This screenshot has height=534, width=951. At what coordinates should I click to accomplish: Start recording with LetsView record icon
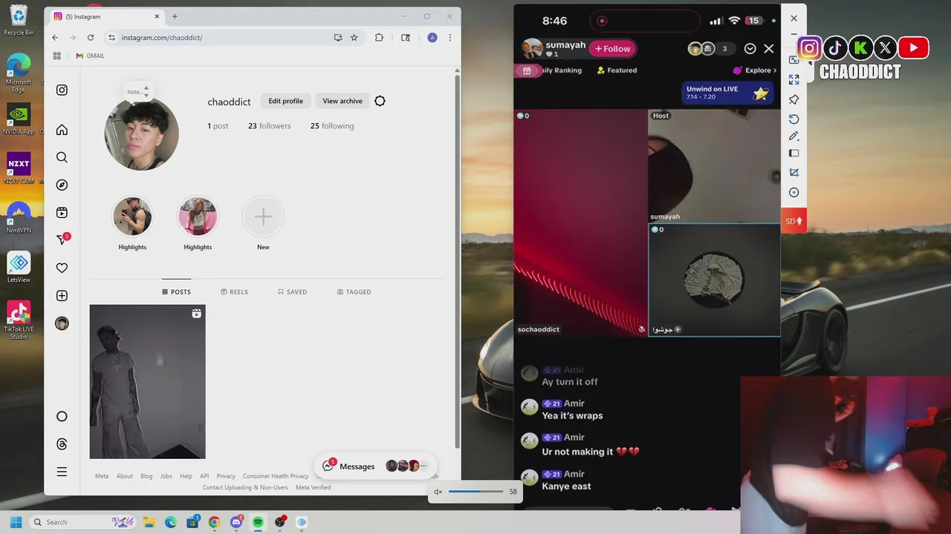click(793, 192)
